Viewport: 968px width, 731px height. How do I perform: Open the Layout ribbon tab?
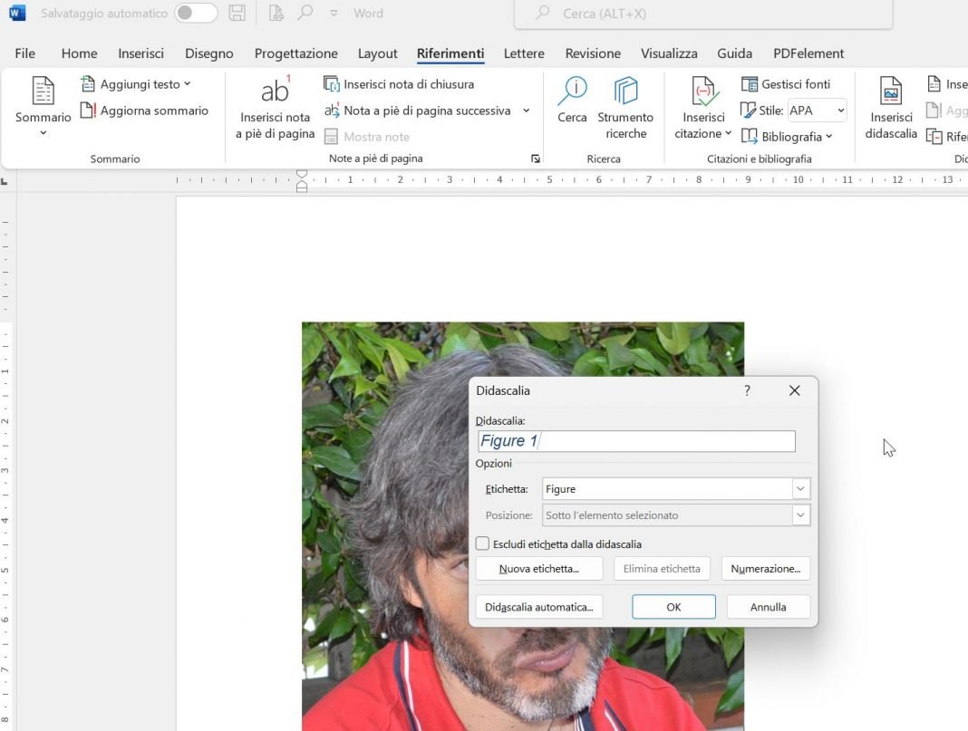377,53
